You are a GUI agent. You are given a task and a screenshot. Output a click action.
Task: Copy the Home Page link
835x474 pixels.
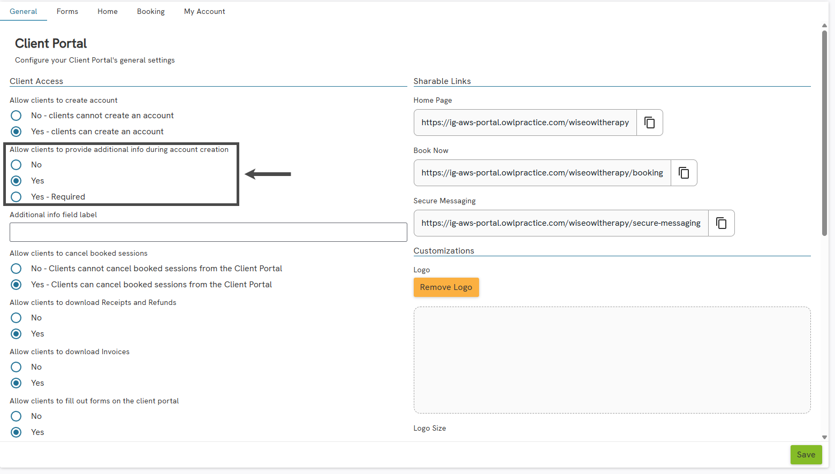[x=649, y=123]
